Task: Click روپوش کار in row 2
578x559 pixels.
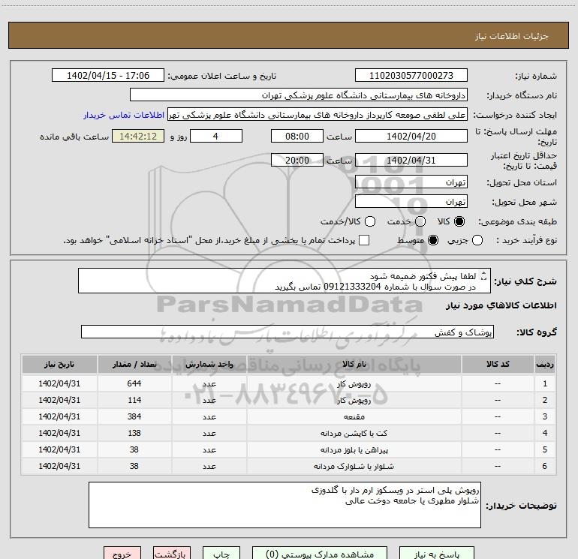Action: [354, 400]
